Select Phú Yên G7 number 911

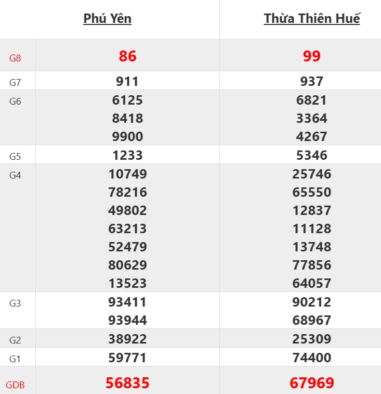click(127, 81)
